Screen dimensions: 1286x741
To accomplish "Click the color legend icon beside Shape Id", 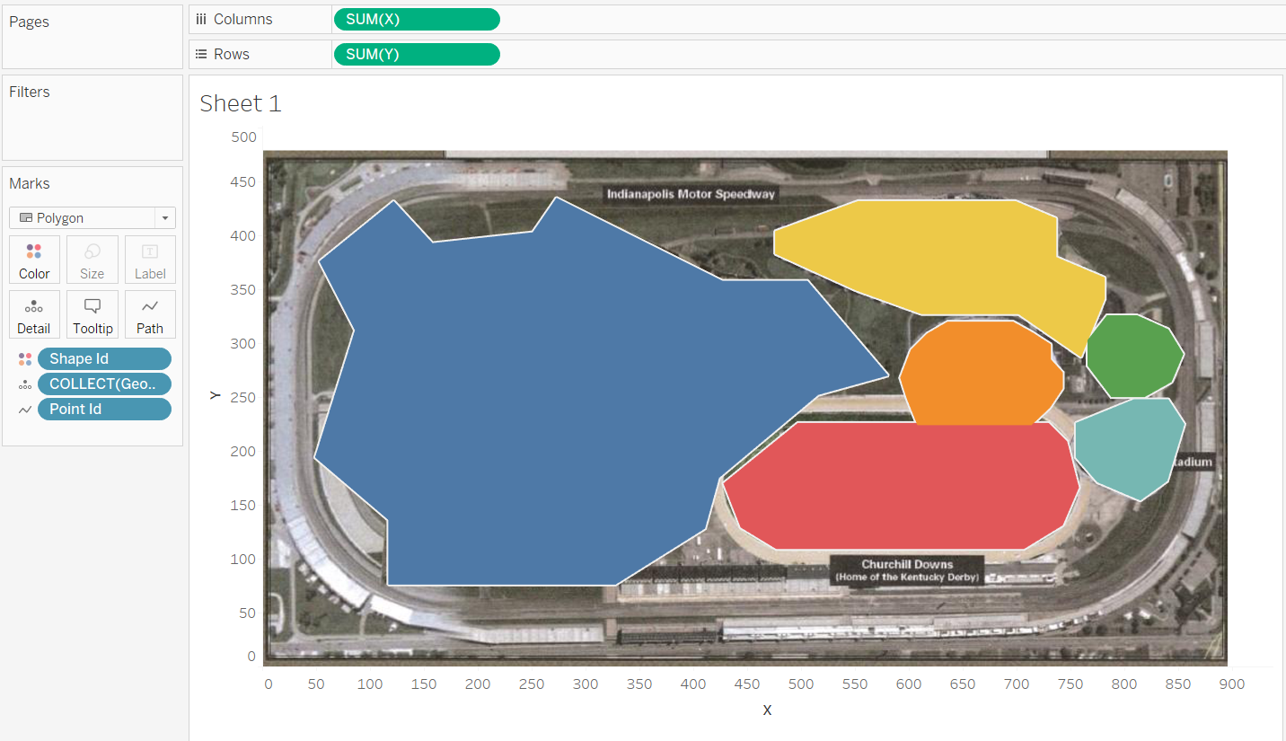I will pyautogui.click(x=23, y=358).
